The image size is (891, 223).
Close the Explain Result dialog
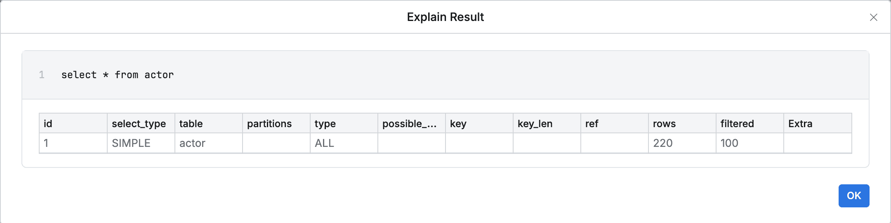(x=873, y=17)
